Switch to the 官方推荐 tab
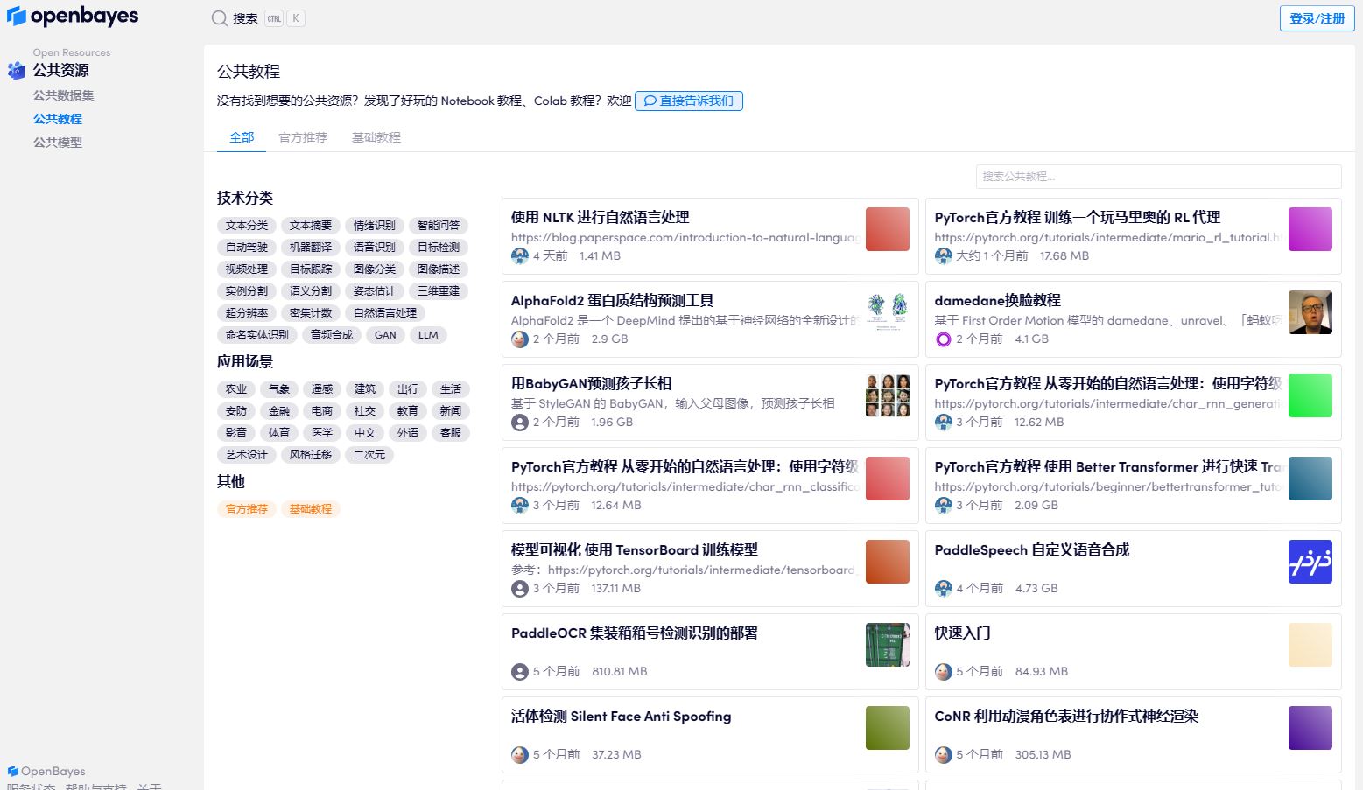 [303, 137]
